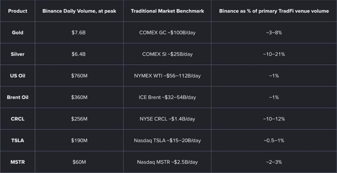Image resolution: width=337 pixels, height=173 pixels.
Task: Click the ICE Brent benchmark cell
Action: pos(167,97)
